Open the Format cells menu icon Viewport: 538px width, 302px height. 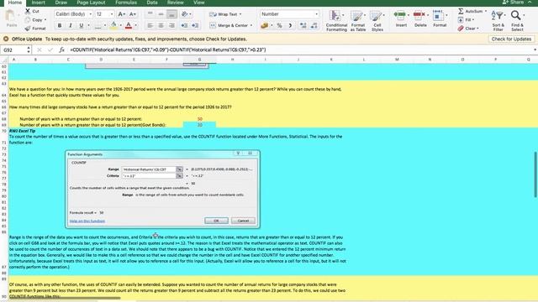pos(439,15)
